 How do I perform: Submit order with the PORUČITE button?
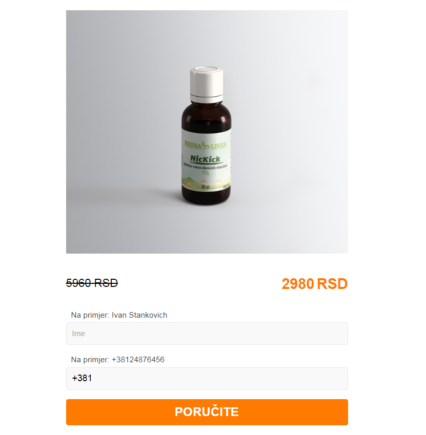pos(207,412)
